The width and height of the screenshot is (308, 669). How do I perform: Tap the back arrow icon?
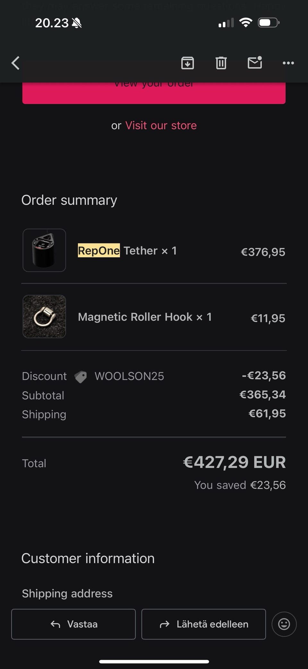15,63
